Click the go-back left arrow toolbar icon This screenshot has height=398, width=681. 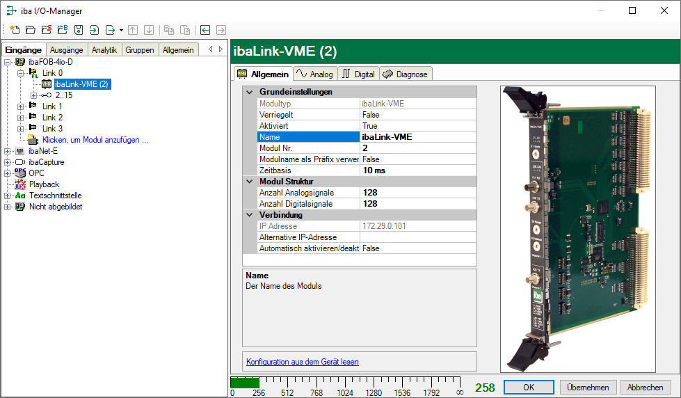(x=205, y=30)
